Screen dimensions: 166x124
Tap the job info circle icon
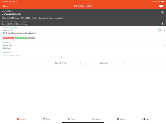(x=162, y=12)
